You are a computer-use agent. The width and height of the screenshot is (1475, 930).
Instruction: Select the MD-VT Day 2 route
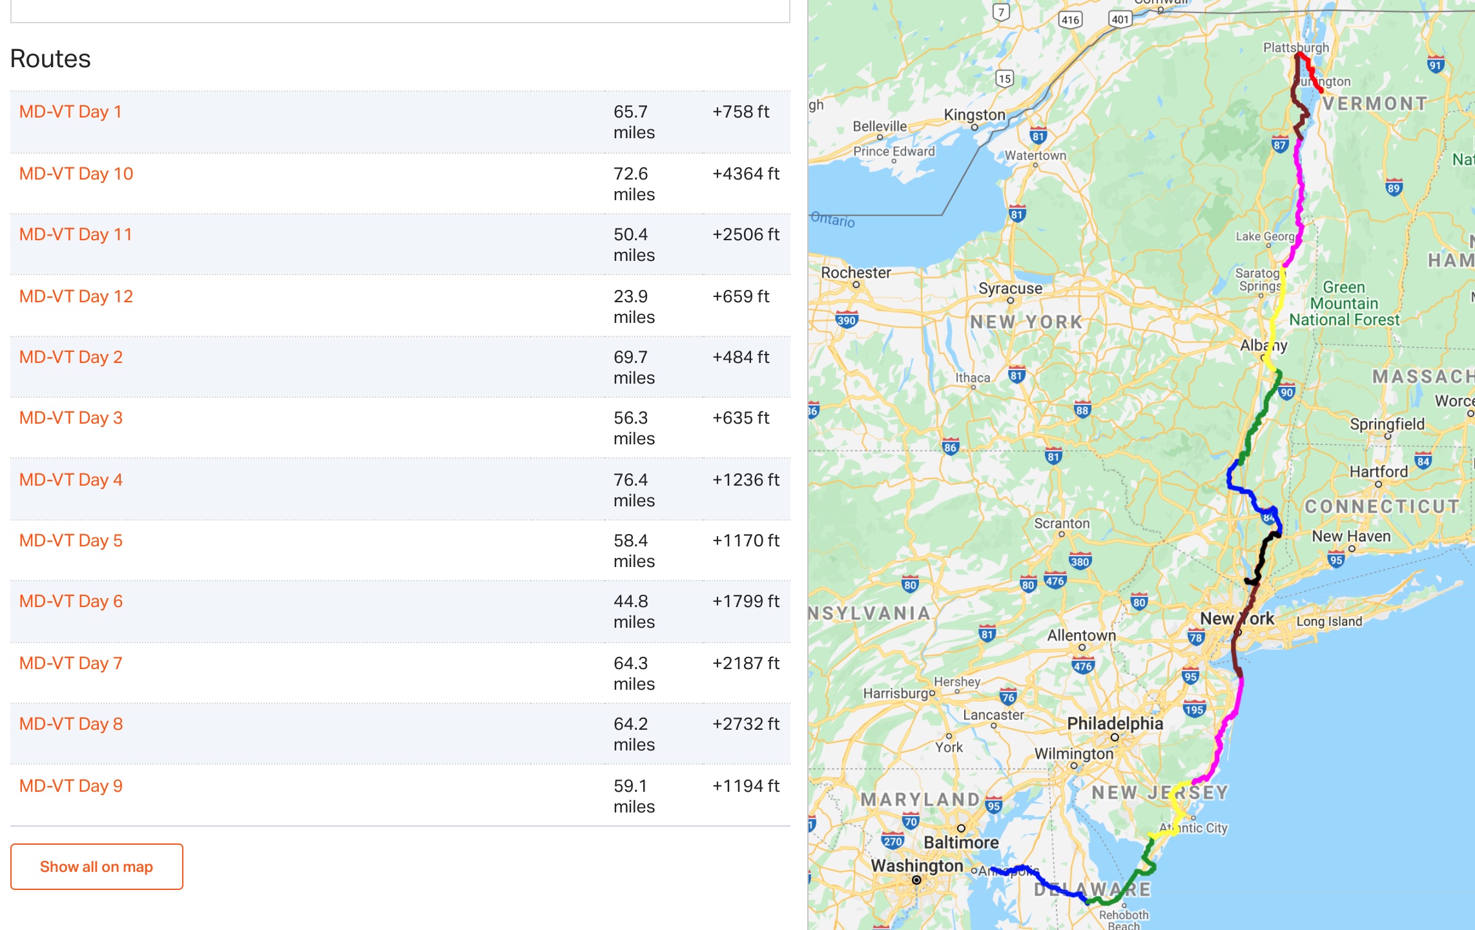click(x=71, y=357)
